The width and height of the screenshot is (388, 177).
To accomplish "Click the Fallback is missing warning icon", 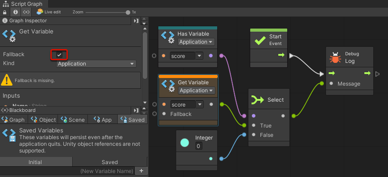I will coord(7,80).
